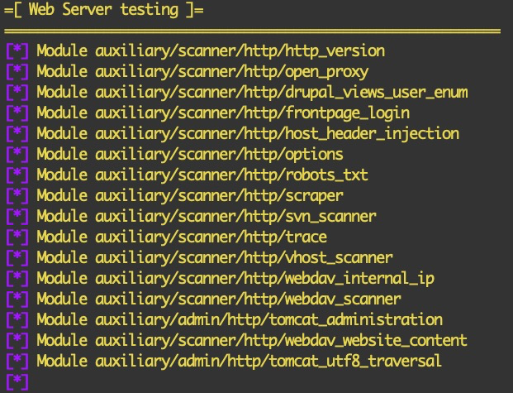Image resolution: width=513 pixels, height=393 pixels.
Task: Click the http_version module line
Action: tap(210, 51)
